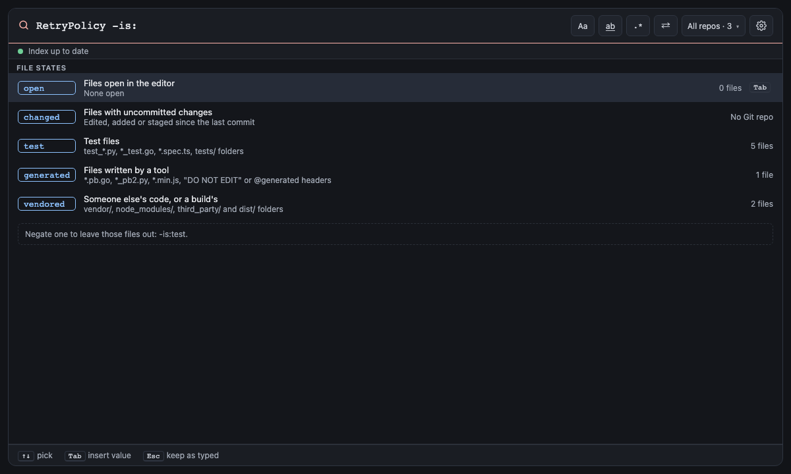Toggle whole word (ab) matching
This screenshot has width=791, height=474.
coord(610,26)
